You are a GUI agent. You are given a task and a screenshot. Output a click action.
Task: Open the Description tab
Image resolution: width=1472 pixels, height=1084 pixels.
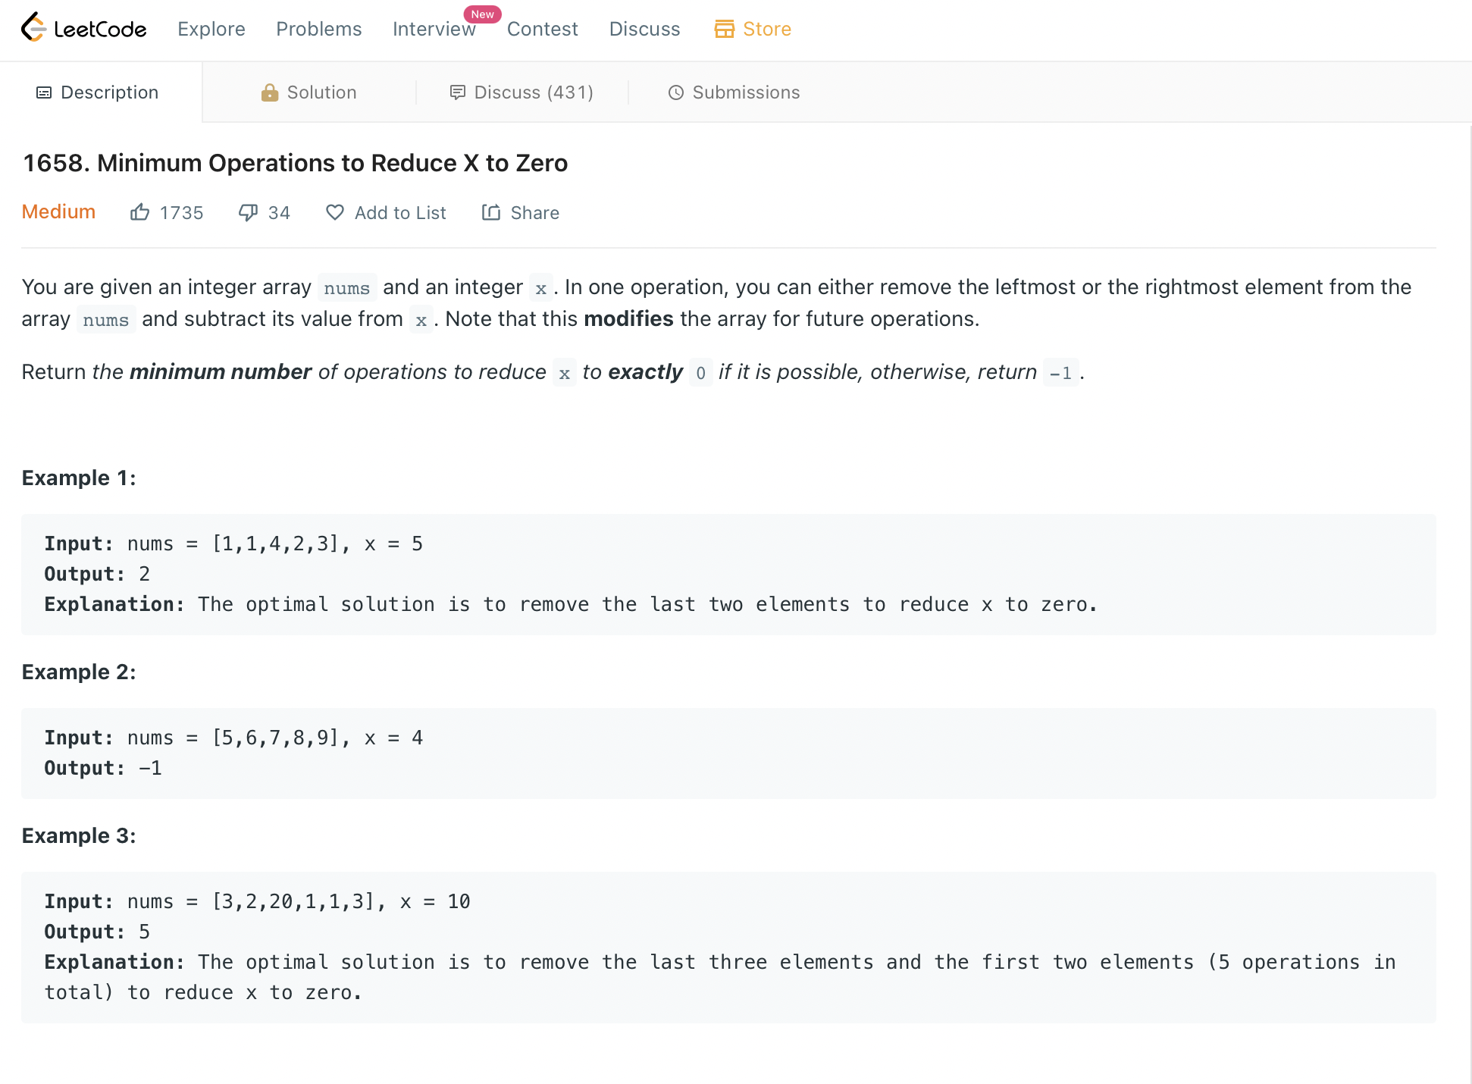(x=109, y=92)
